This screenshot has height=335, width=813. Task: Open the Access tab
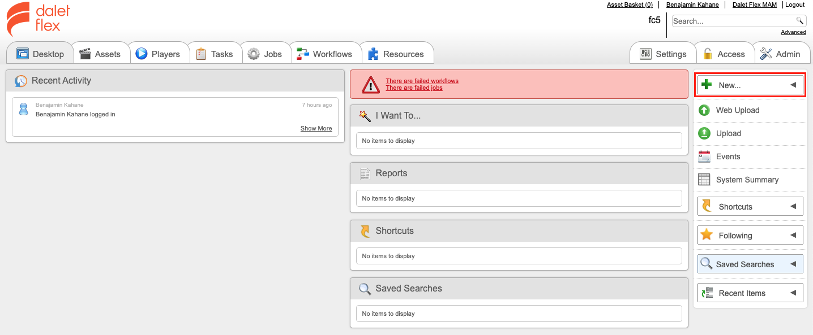724,54
